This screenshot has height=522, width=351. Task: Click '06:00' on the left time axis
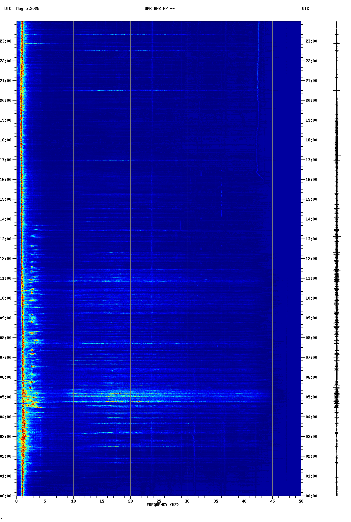tap(6, 377)
